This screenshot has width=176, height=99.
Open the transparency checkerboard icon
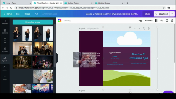(156, 20)
